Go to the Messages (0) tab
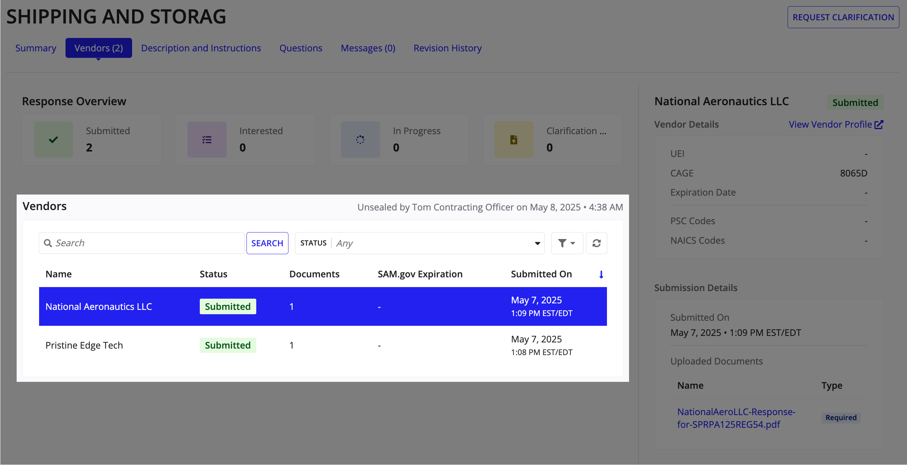This screenshot has width=907, height=465. click(368, 48)
